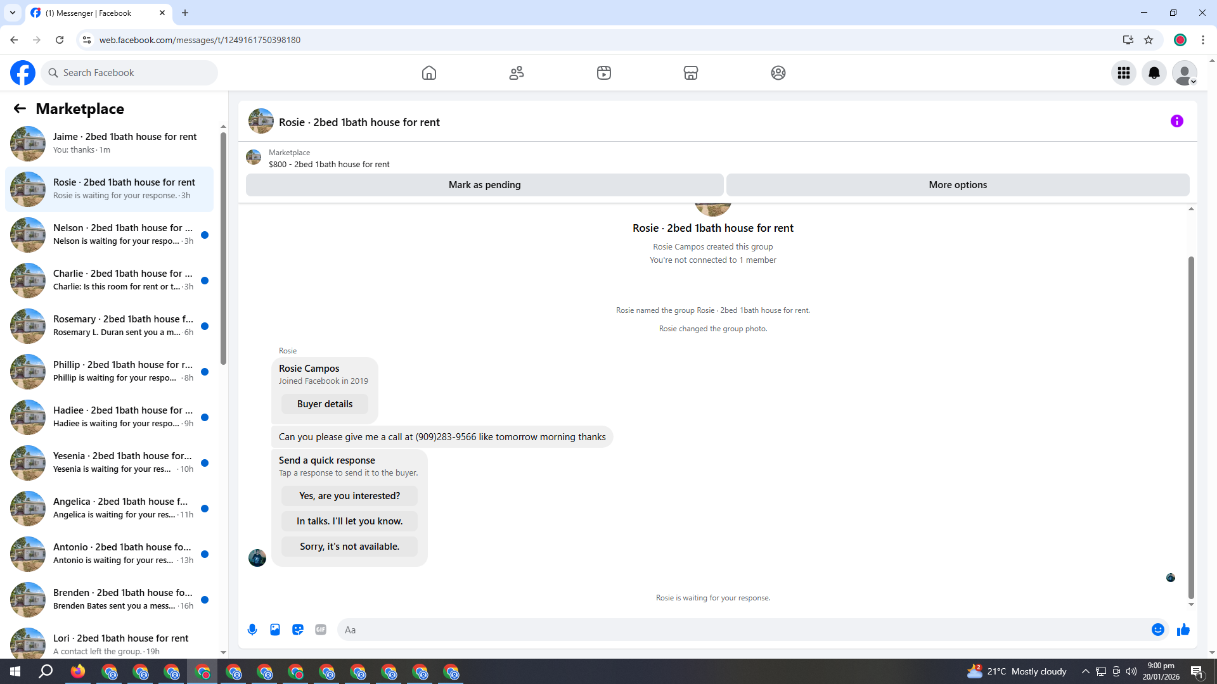
Task: Open conversation information icon
Action: 1177,121
